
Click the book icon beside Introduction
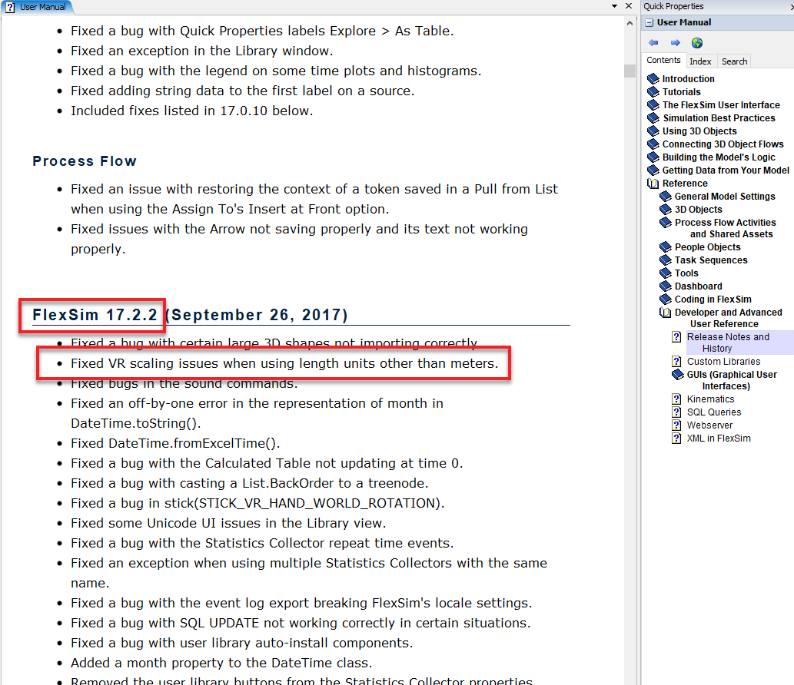pyautogui.click(x=653, y=79)
